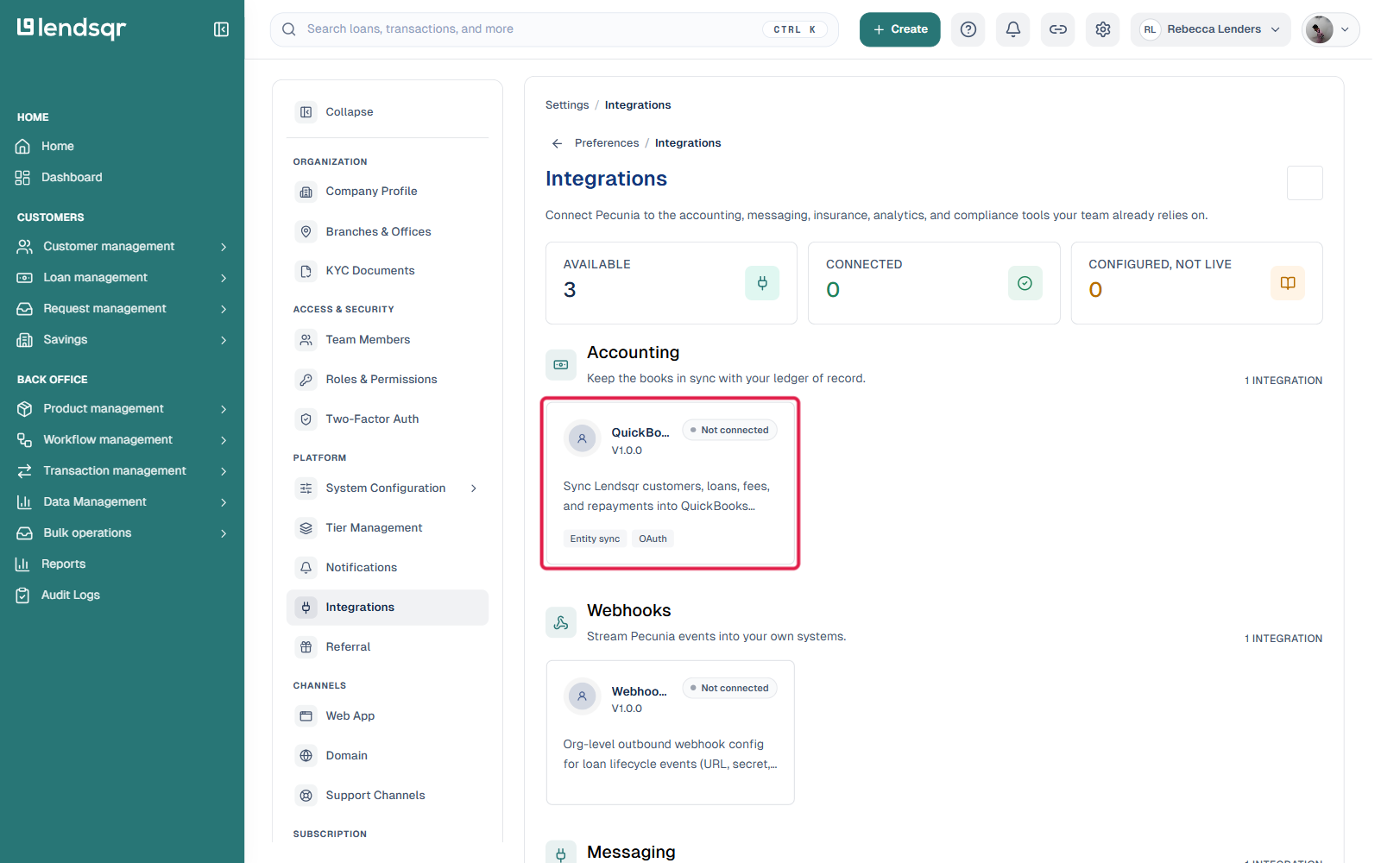Image resolution: width=1381 pixels, height=863 pixels.
Task: Open profile dropdown chevron beside avatar
Action: point(1345,29)
